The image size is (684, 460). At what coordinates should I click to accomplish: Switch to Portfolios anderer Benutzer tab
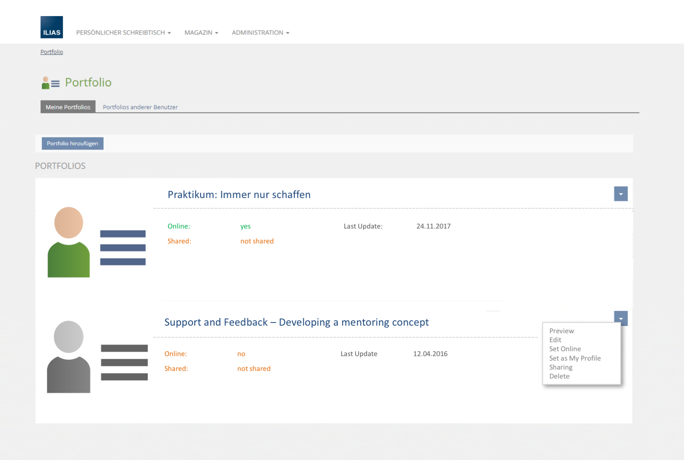point(140,107)
